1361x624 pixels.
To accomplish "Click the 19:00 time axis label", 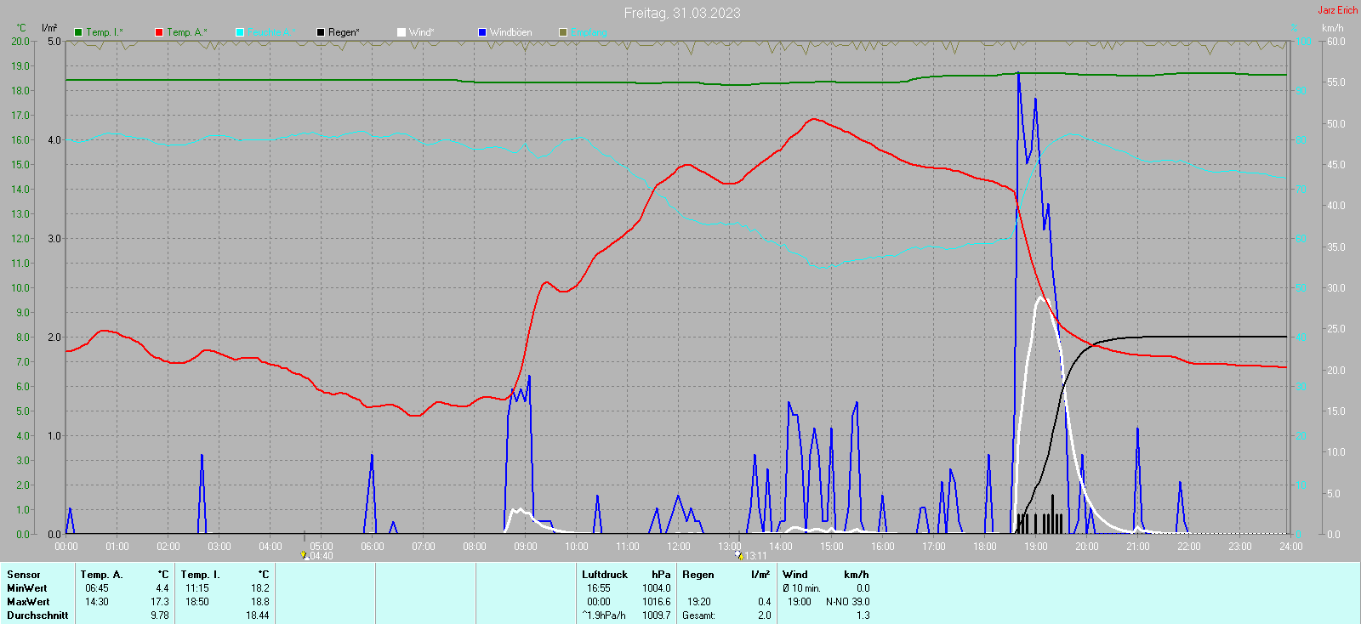I will coord(1035,547).
